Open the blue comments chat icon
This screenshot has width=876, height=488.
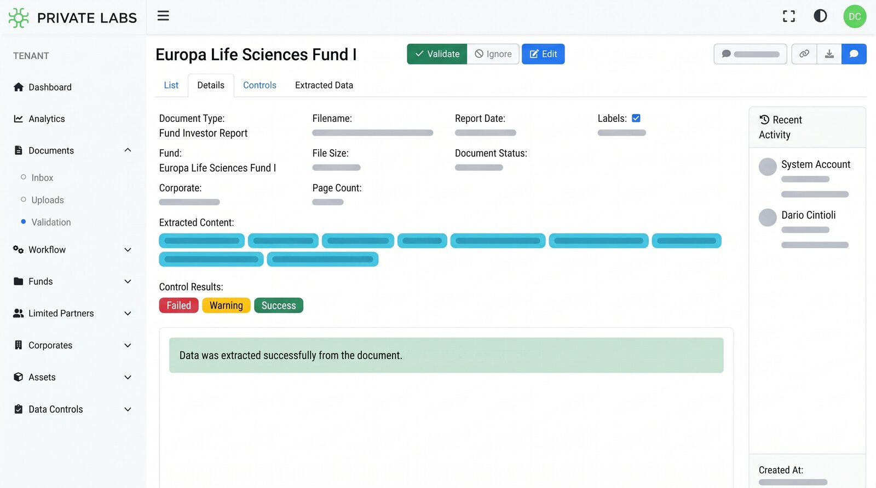[854, 54]
